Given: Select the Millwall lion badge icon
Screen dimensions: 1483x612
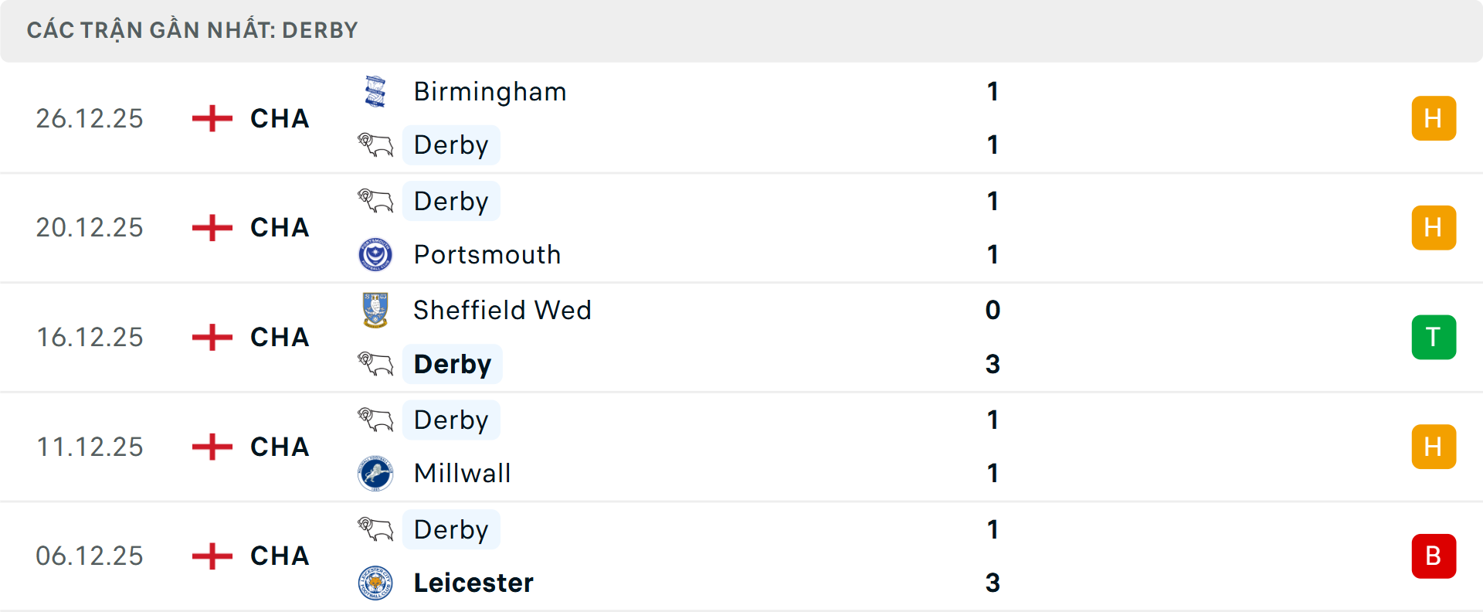Looking at the screenshot, I should (376, 473).
